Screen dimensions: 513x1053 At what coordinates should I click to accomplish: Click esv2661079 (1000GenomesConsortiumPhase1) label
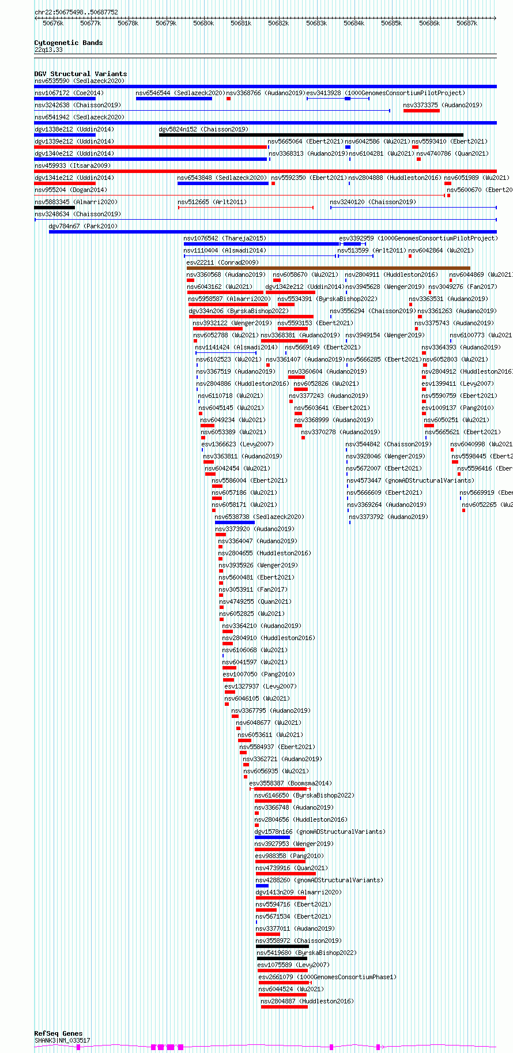tap(327, 977)
